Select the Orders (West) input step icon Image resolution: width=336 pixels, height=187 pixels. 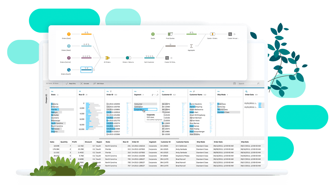(x=69, y=46)
